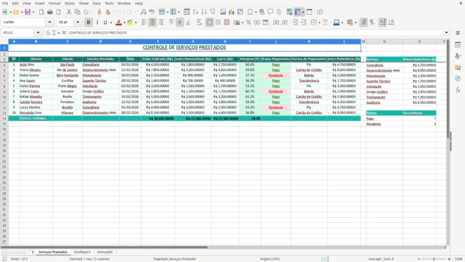Open the sidebar Functions fx panel
This screenshot has height=262, width=465.
458,90
